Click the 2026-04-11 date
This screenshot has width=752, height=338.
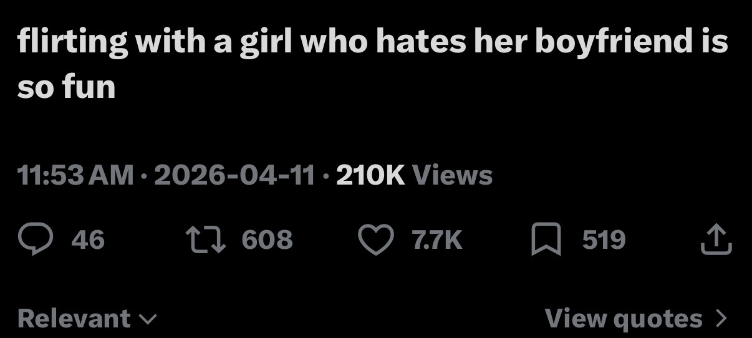click(x=234, y=175)
